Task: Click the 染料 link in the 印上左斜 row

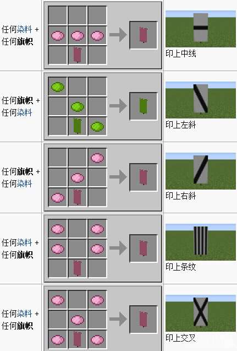Action: coord(25,112)
